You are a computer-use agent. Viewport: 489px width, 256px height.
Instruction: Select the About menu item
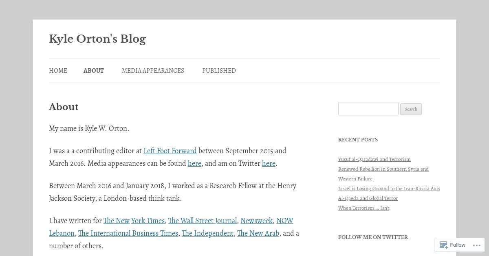point(94,71)
